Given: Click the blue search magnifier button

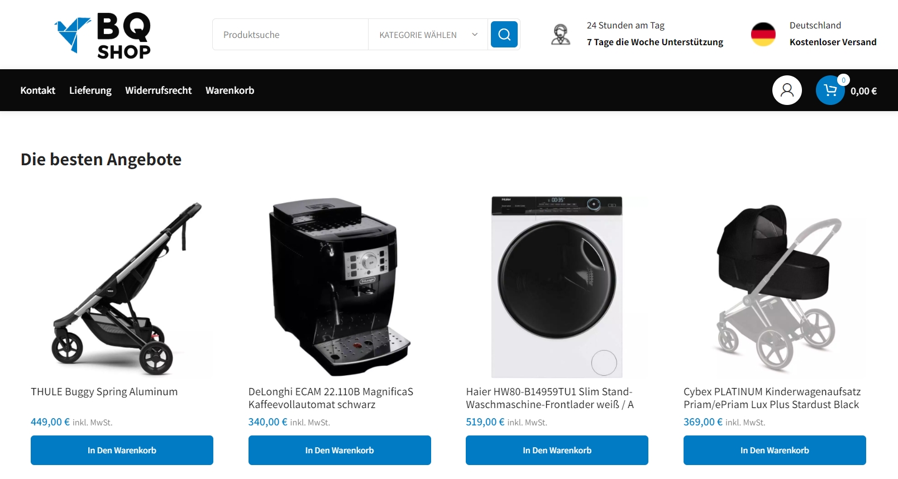Looking at the screenshot, I should pyautogui.click(x=504, y=35).
